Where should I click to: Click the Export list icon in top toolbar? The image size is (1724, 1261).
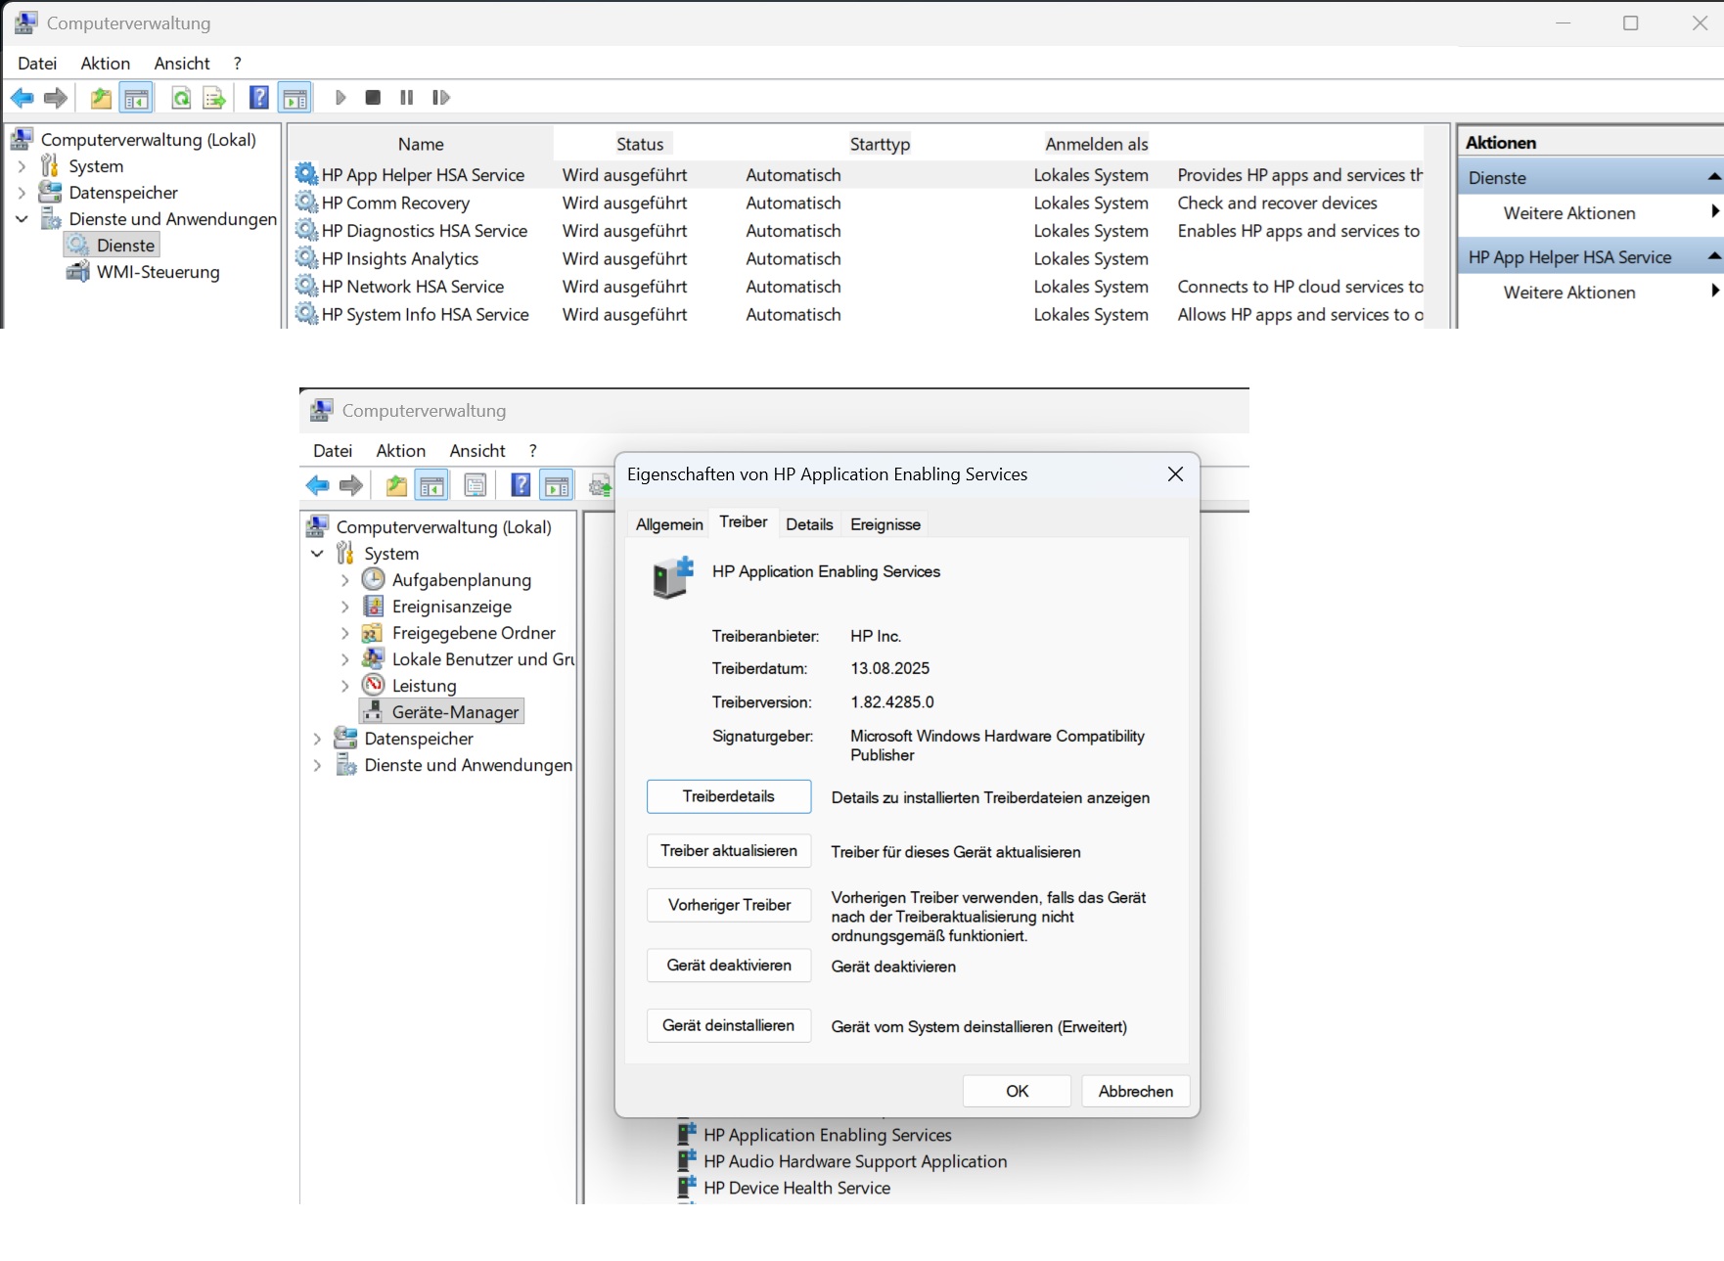click(x=213, y=98)
